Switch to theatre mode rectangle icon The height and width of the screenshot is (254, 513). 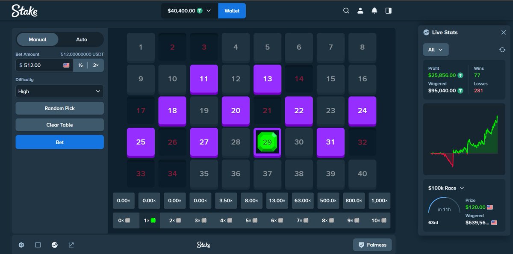tap(38, 245)
